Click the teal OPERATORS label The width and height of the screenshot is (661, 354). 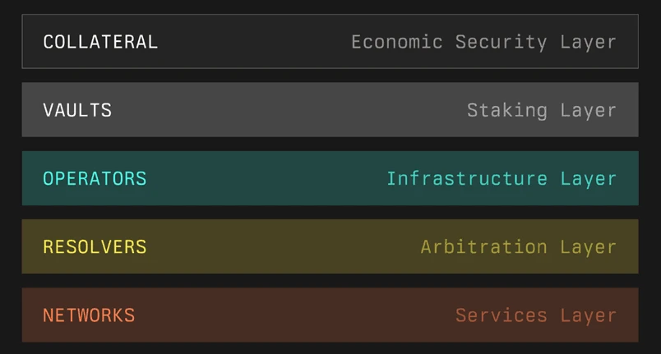[x=95, y=178]
